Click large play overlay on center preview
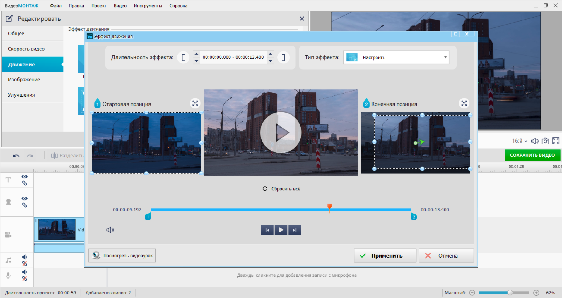The width and height of the screenshot is (562, 298). tap(281, 132)
